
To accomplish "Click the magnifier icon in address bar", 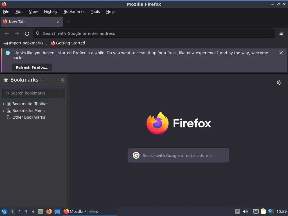I will [x=38, y=33].
